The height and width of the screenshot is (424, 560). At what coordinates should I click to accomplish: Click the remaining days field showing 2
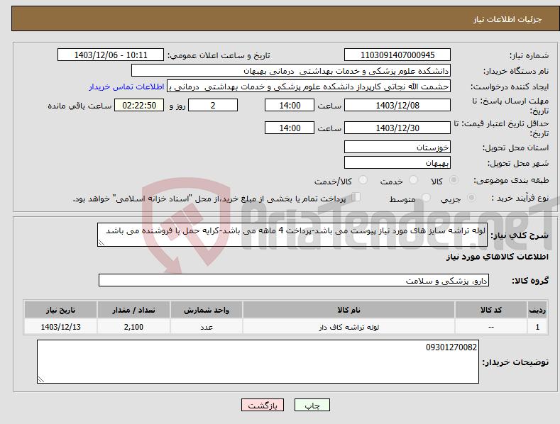tap(213, 105)
